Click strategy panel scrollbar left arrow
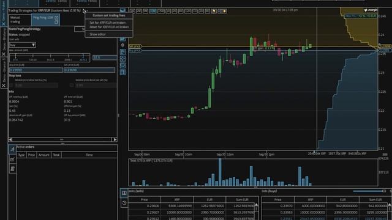This screenshot has height=220, width=392. [10, 139]
